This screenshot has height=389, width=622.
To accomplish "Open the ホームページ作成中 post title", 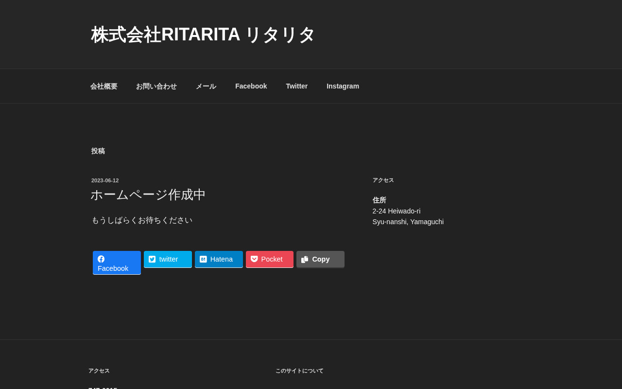I will point(148,194).
